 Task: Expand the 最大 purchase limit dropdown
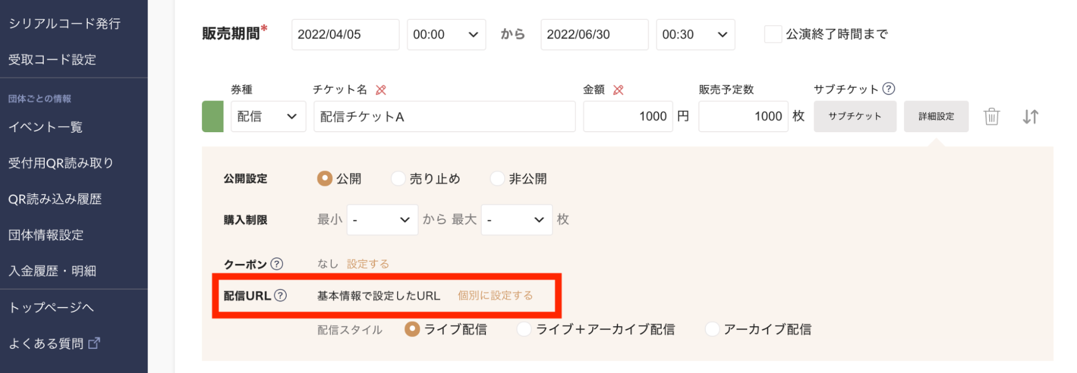tap(516, 220)
